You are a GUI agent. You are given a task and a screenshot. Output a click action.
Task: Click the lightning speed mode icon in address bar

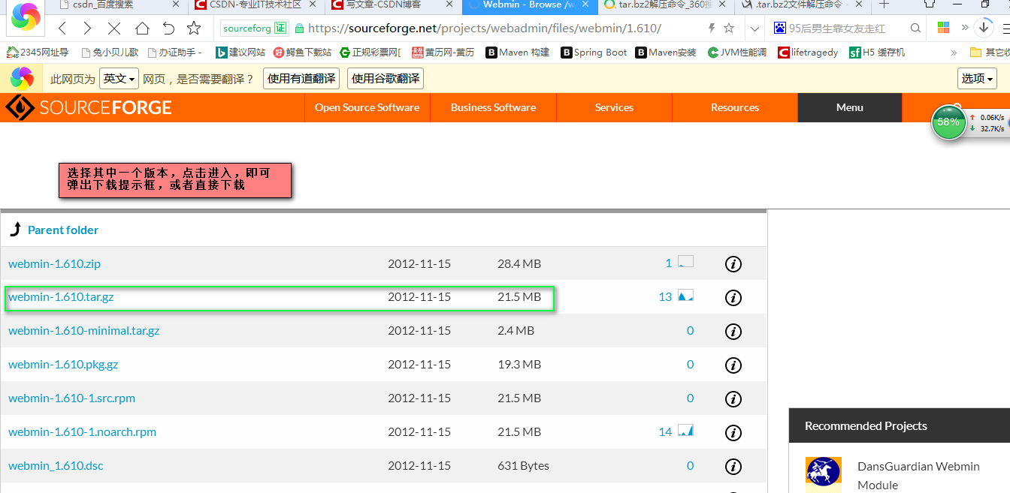point(712,29)
